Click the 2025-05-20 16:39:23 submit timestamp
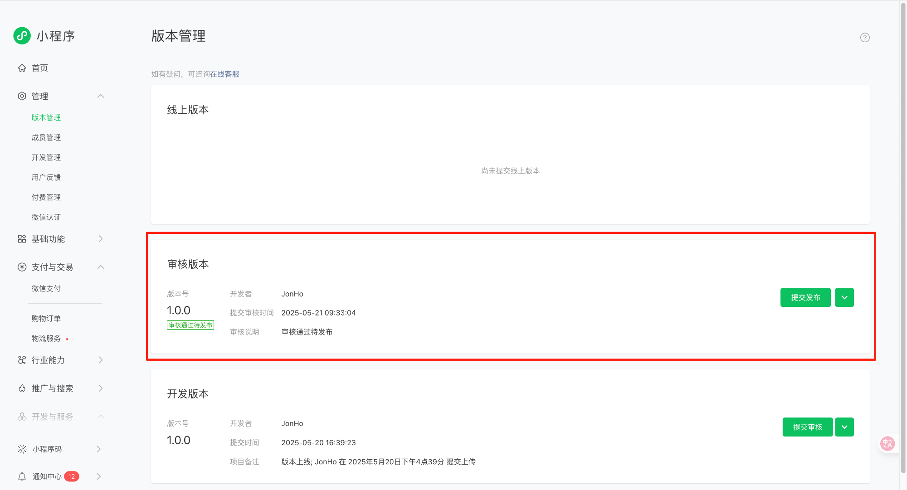Screen dimensions: 907x490 [x=318, y=442]
